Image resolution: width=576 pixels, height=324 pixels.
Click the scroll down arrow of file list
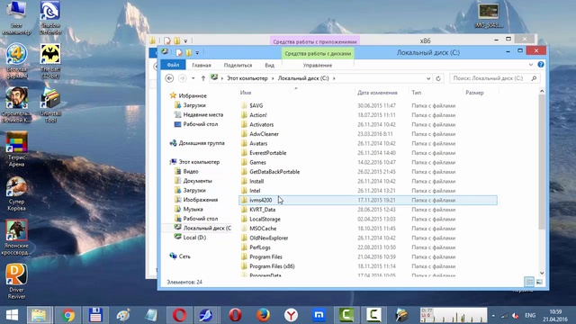click(542, 273)
